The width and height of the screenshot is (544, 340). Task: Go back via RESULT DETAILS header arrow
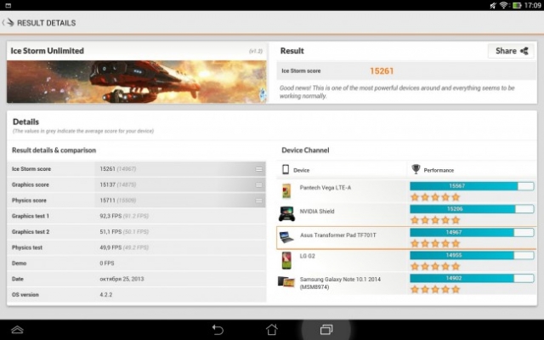pyautogui.click(x=10, y=23)
